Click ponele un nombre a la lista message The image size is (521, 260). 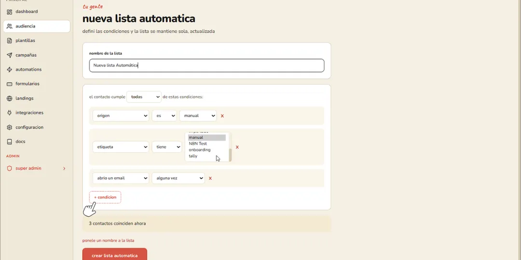point(109,240)
